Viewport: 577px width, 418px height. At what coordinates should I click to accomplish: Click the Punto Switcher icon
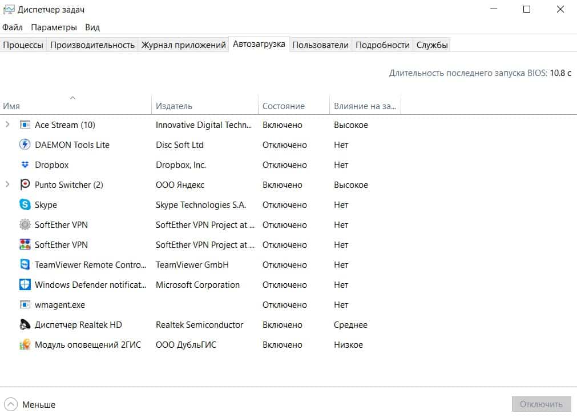(x=25, y=185)
